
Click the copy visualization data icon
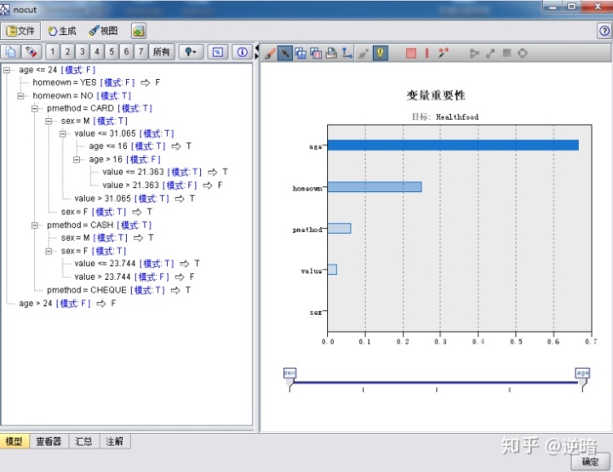coord(301,53)
